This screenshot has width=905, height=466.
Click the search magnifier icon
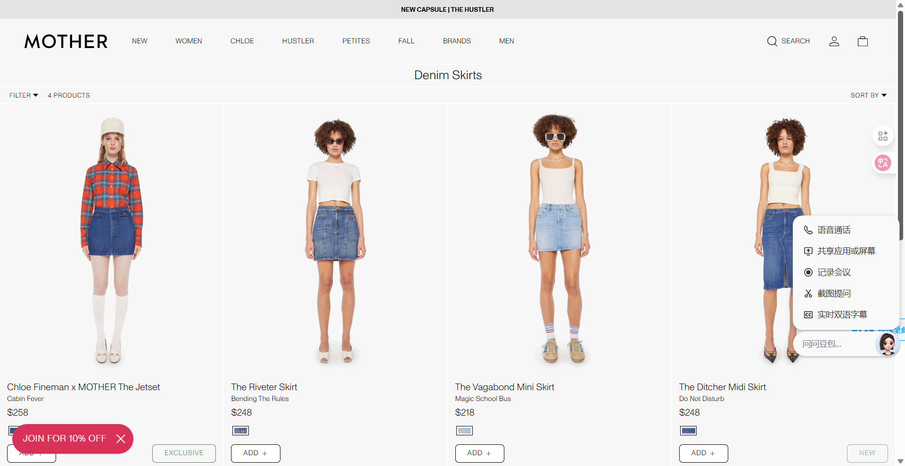772,41
